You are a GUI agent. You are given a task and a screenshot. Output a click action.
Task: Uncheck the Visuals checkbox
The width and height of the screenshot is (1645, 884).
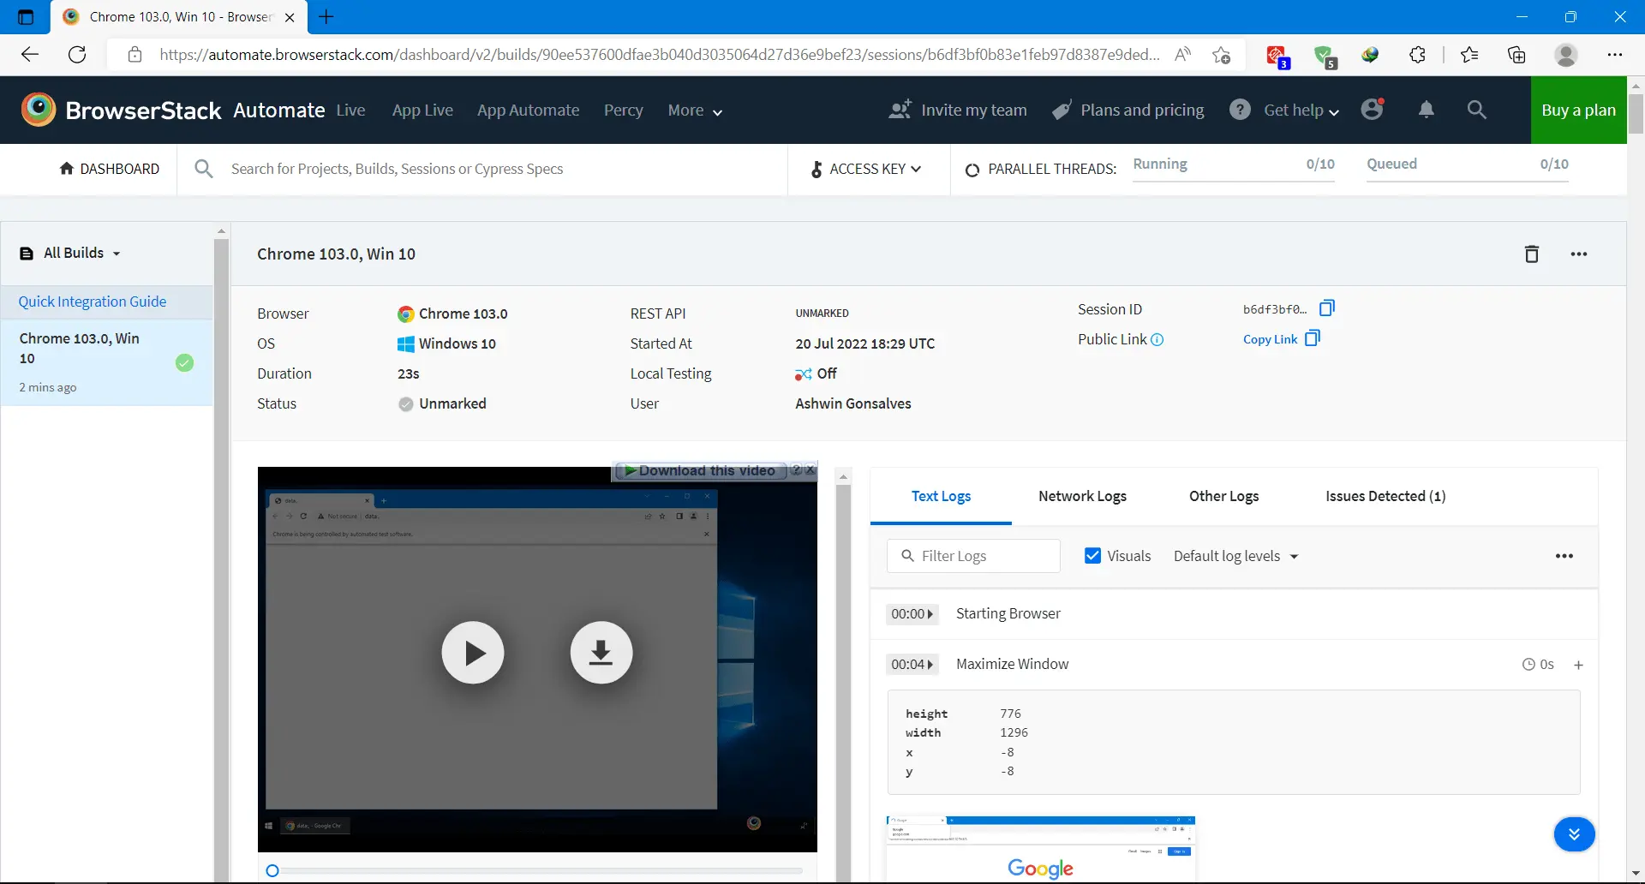click(x=1092, y=556)
